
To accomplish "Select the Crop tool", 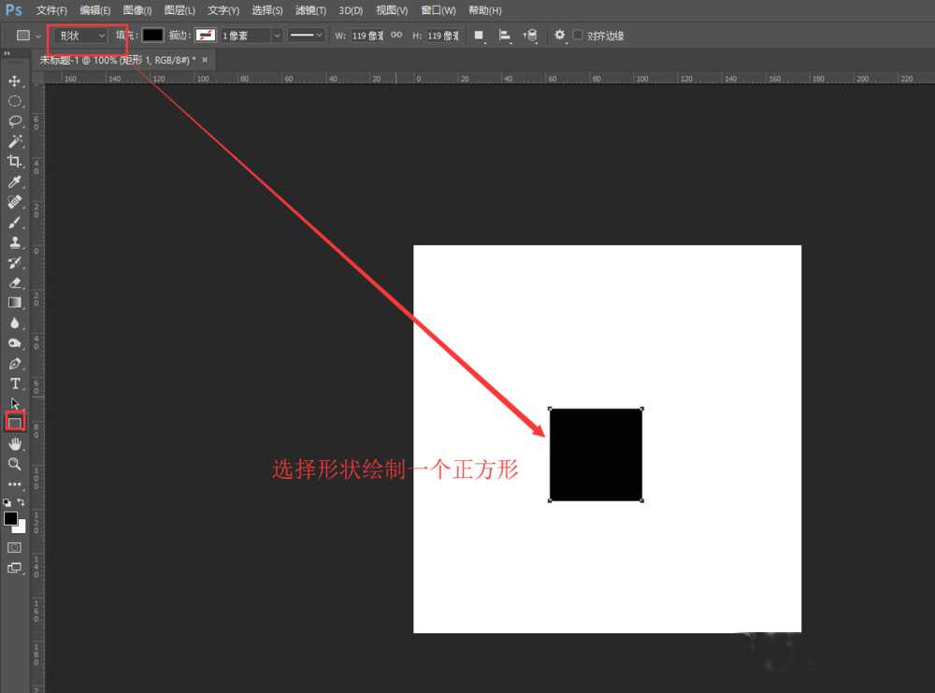I will pos(14,161).
